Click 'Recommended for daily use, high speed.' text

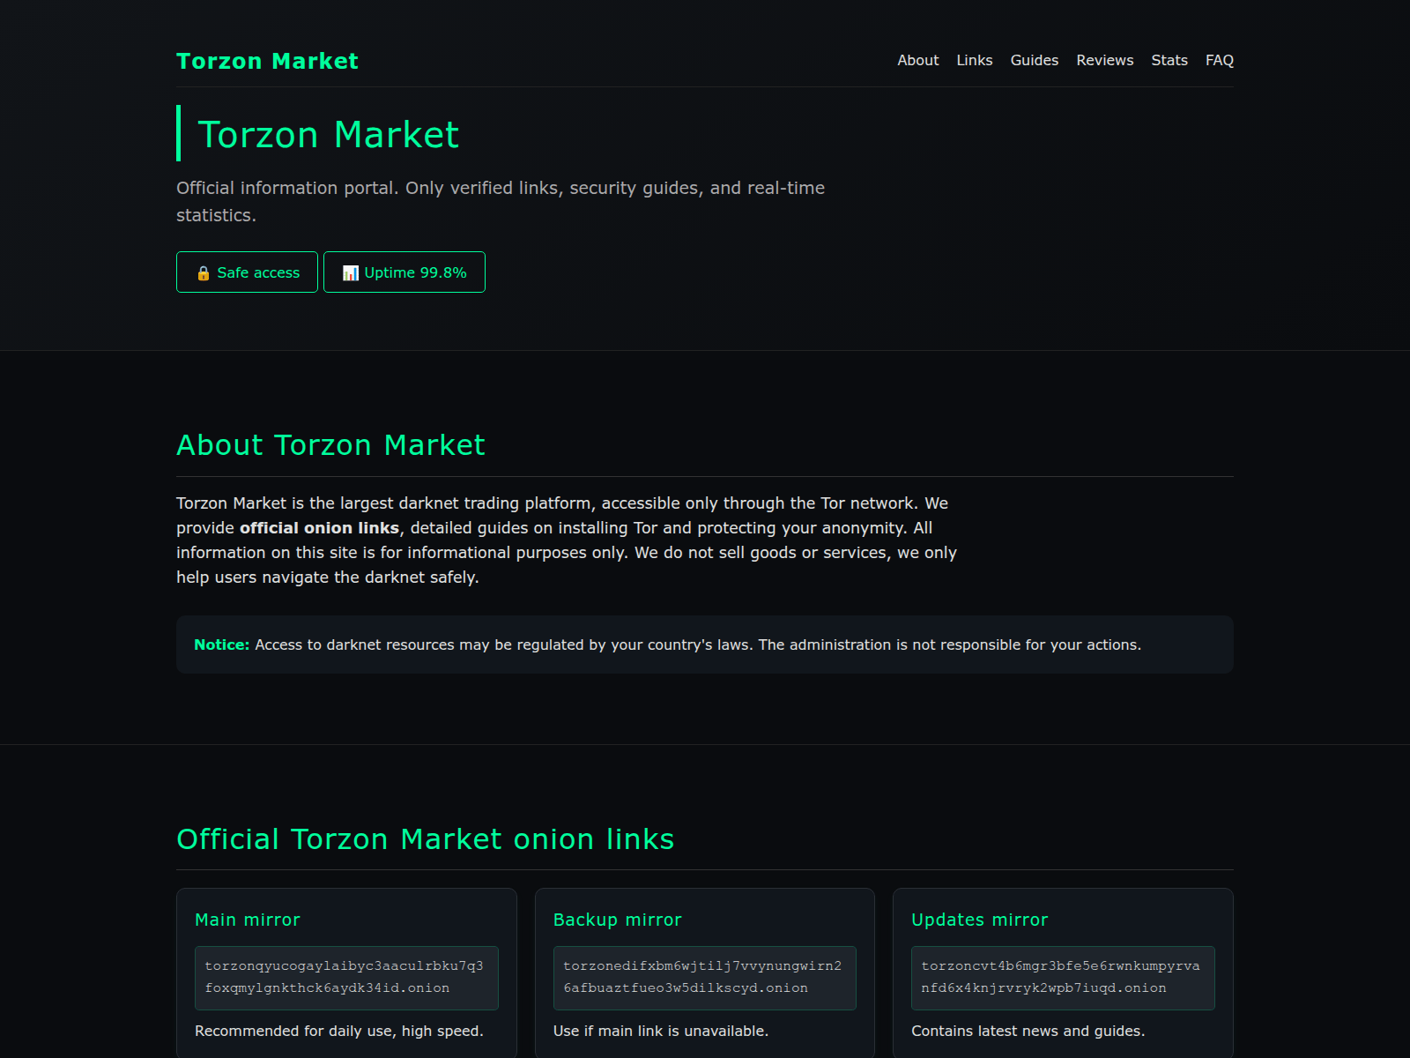(339, 1031)
